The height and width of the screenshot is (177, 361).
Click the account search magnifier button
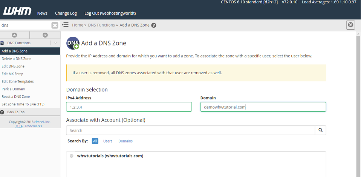[320, 130]
